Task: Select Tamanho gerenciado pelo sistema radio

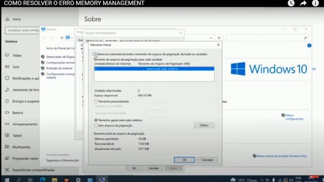Action: [96, 120]
